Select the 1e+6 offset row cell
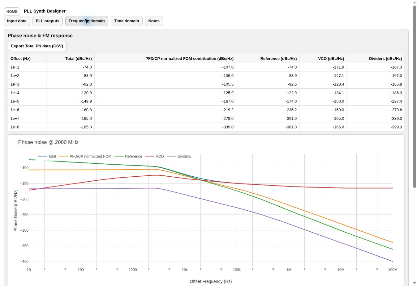The image size is (417, 286). tap(27, 110)
